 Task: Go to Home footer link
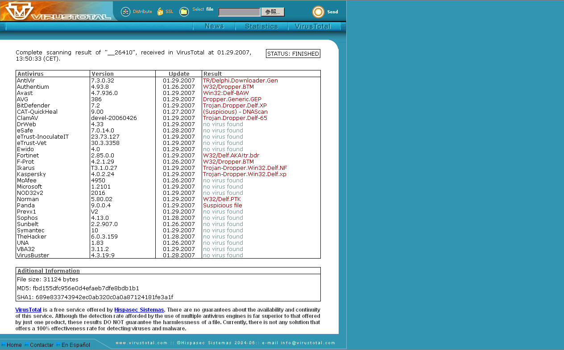(x=14, y=345)
